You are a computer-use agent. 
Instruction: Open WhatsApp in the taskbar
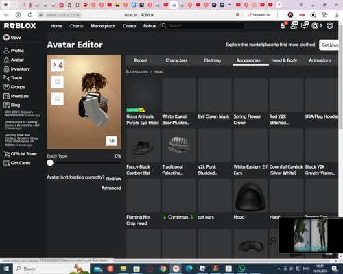pos(241,269)
